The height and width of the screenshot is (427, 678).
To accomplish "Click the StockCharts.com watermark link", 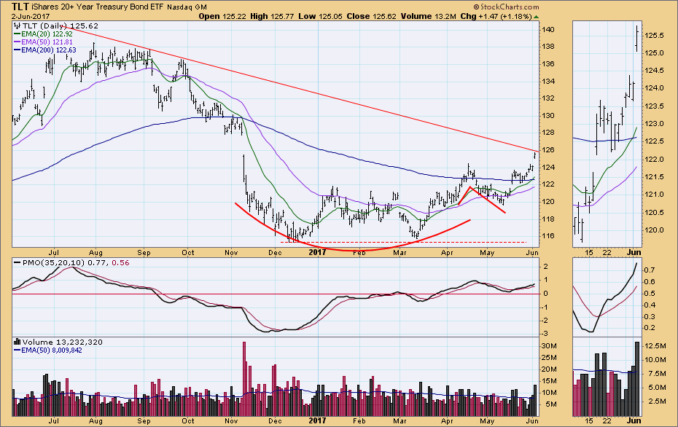I will coord(507,7).
